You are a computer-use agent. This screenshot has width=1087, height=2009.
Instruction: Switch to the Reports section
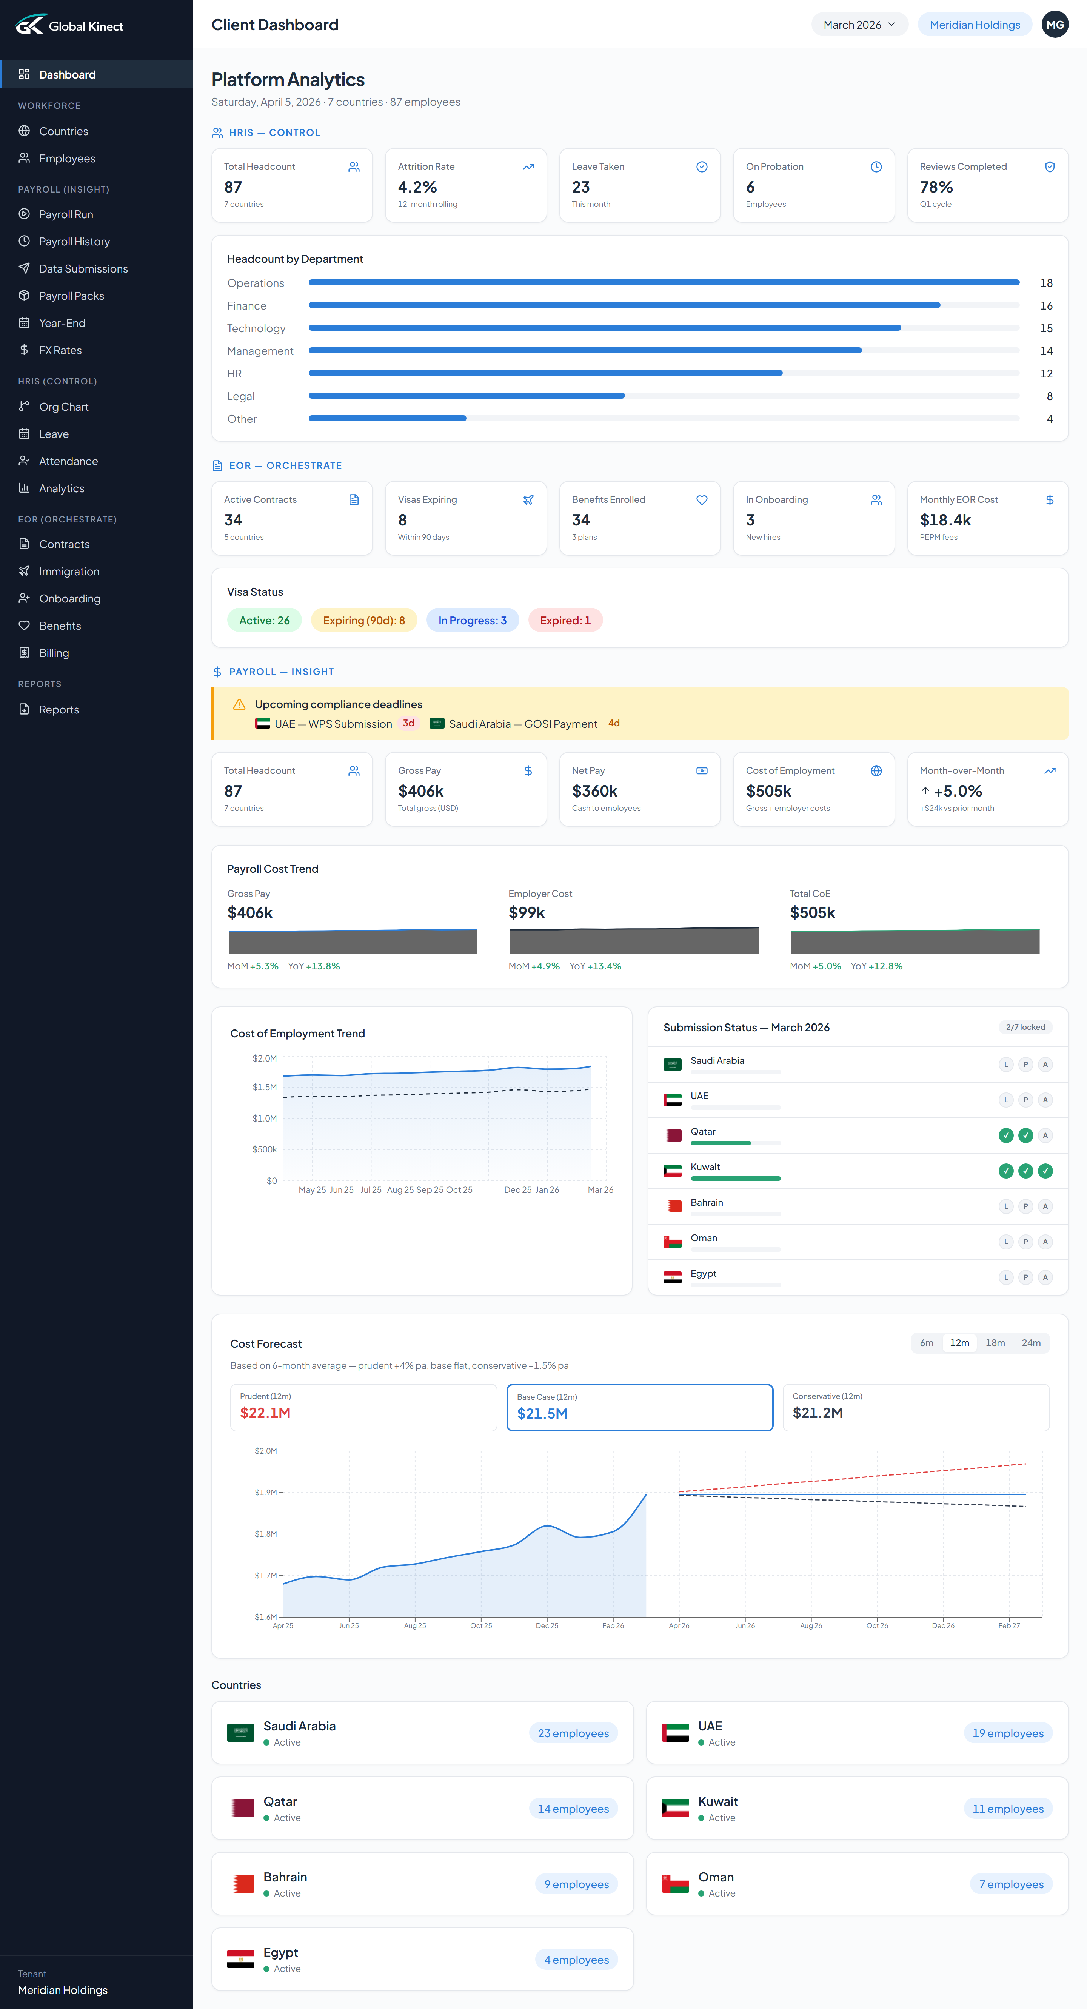pos(59,709)
